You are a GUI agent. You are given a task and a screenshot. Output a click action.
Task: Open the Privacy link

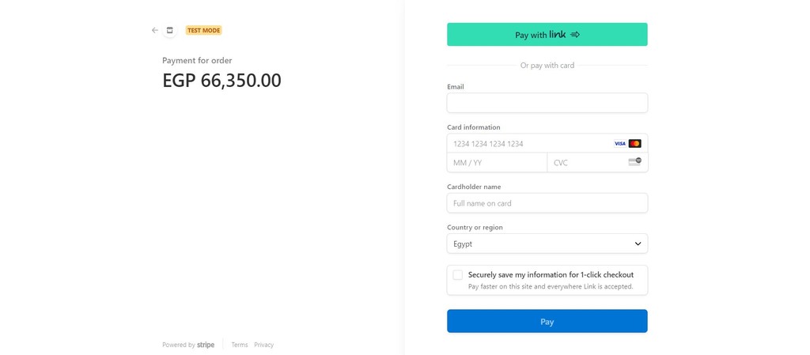264,345
